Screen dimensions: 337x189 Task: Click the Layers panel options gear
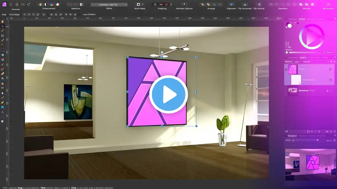click(331, 62)
